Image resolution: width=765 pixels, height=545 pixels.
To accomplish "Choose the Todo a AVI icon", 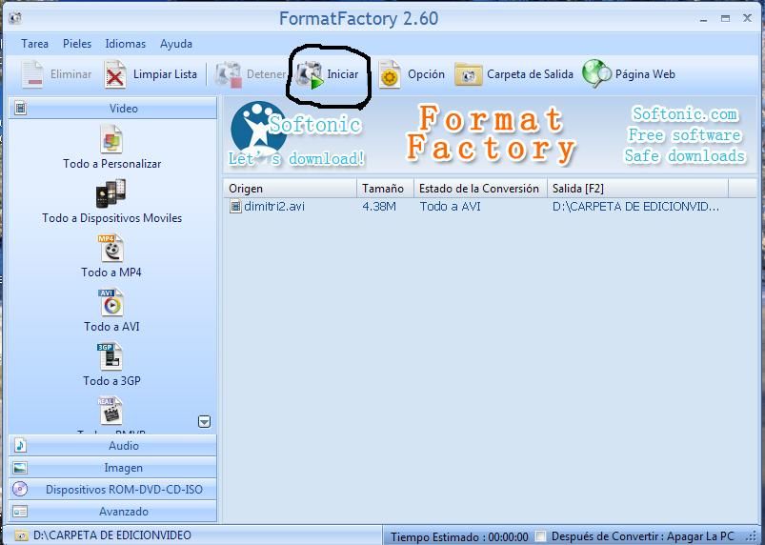I will pos(111,302).
